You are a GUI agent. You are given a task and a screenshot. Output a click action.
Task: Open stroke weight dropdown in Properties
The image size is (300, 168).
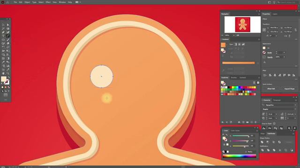284,53
